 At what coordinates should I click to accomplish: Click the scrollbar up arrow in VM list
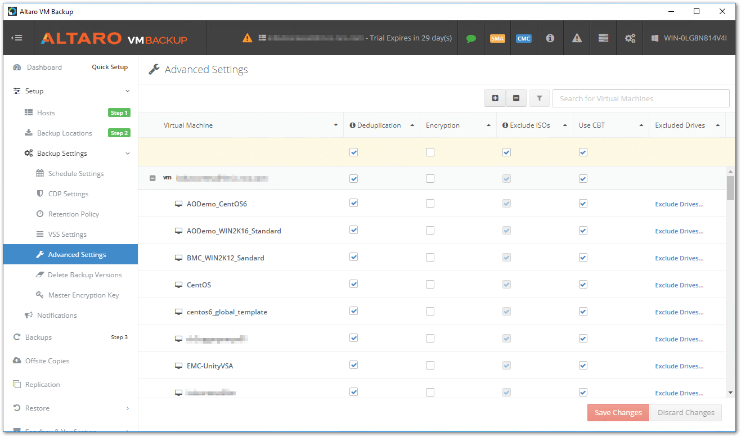tap(730, 170)
